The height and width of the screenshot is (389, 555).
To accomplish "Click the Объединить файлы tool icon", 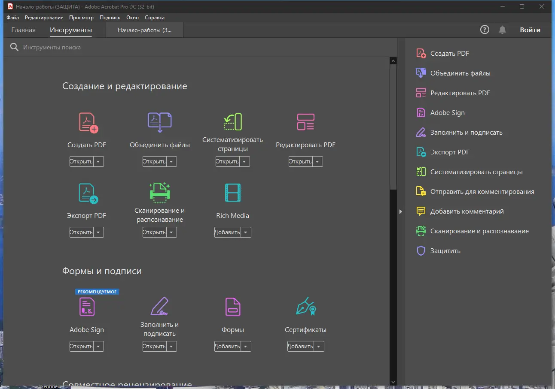I will [160, 122].
